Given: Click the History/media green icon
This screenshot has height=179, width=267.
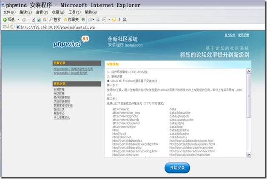Looking at the screenshot, I should coord(83,20).
